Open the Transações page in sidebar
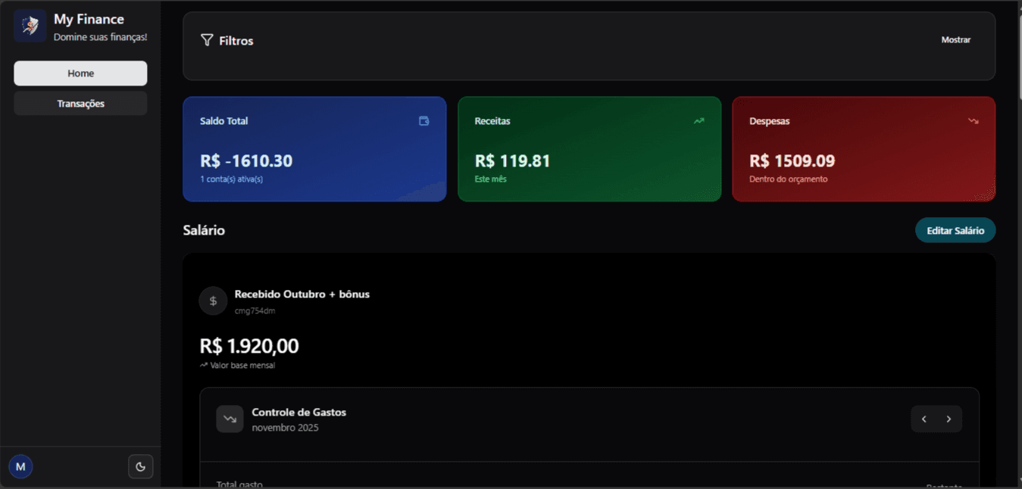 pyautogui.click(x=80, y=104)
